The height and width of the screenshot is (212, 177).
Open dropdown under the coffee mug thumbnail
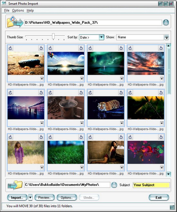82,123
